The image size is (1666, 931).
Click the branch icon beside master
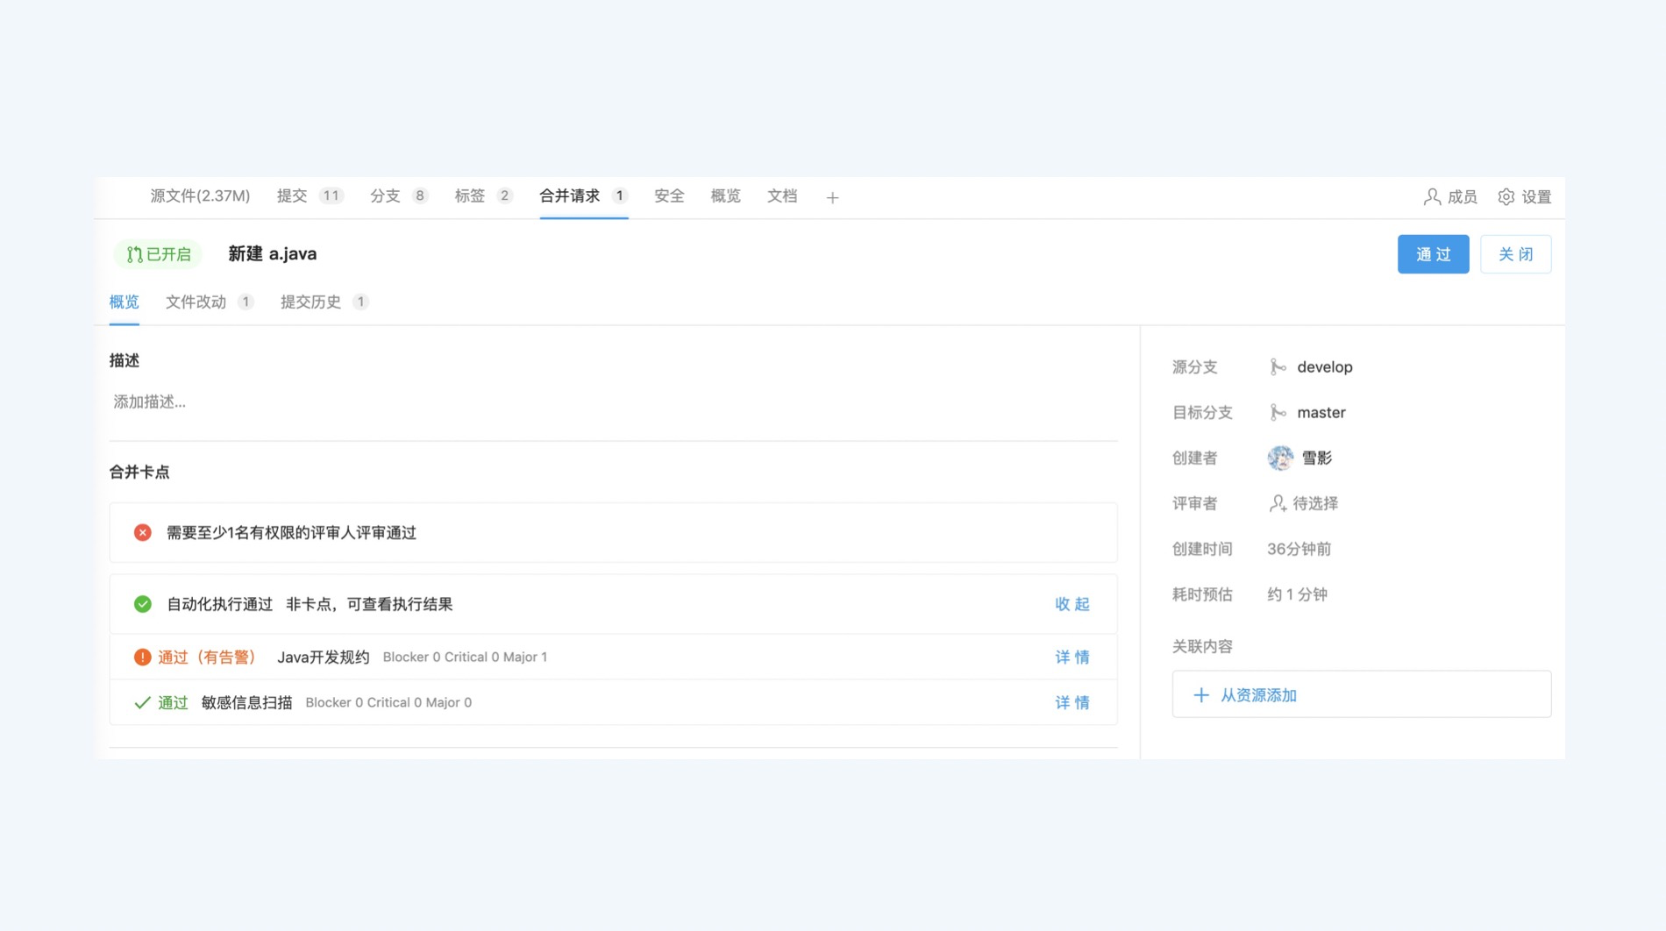[1278, 413]
